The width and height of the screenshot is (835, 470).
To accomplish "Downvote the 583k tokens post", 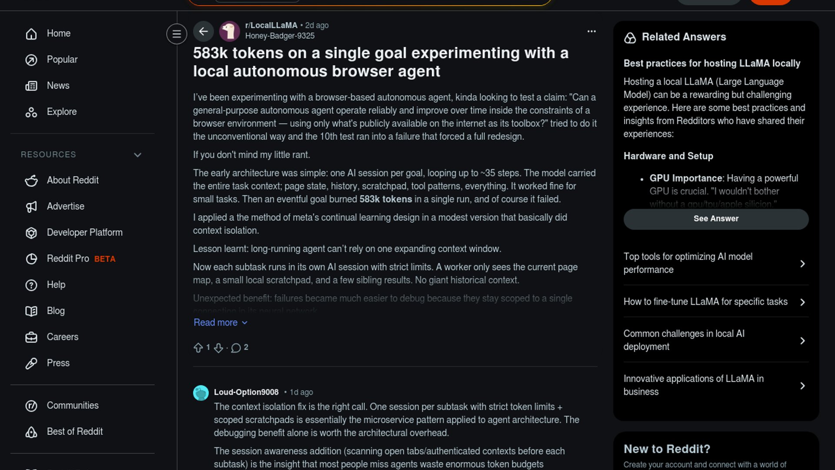I will [218, 348].
